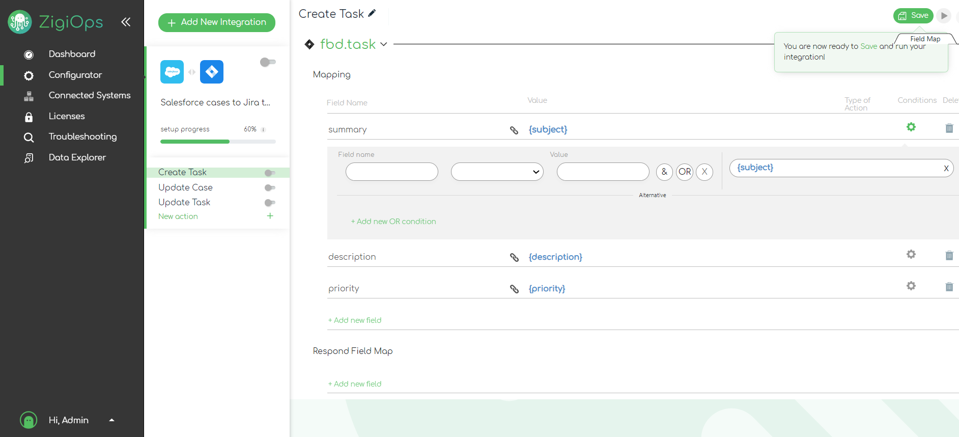
Task: Go to Connected Systems
Action: pyautogui.click(x=90, y=95)
